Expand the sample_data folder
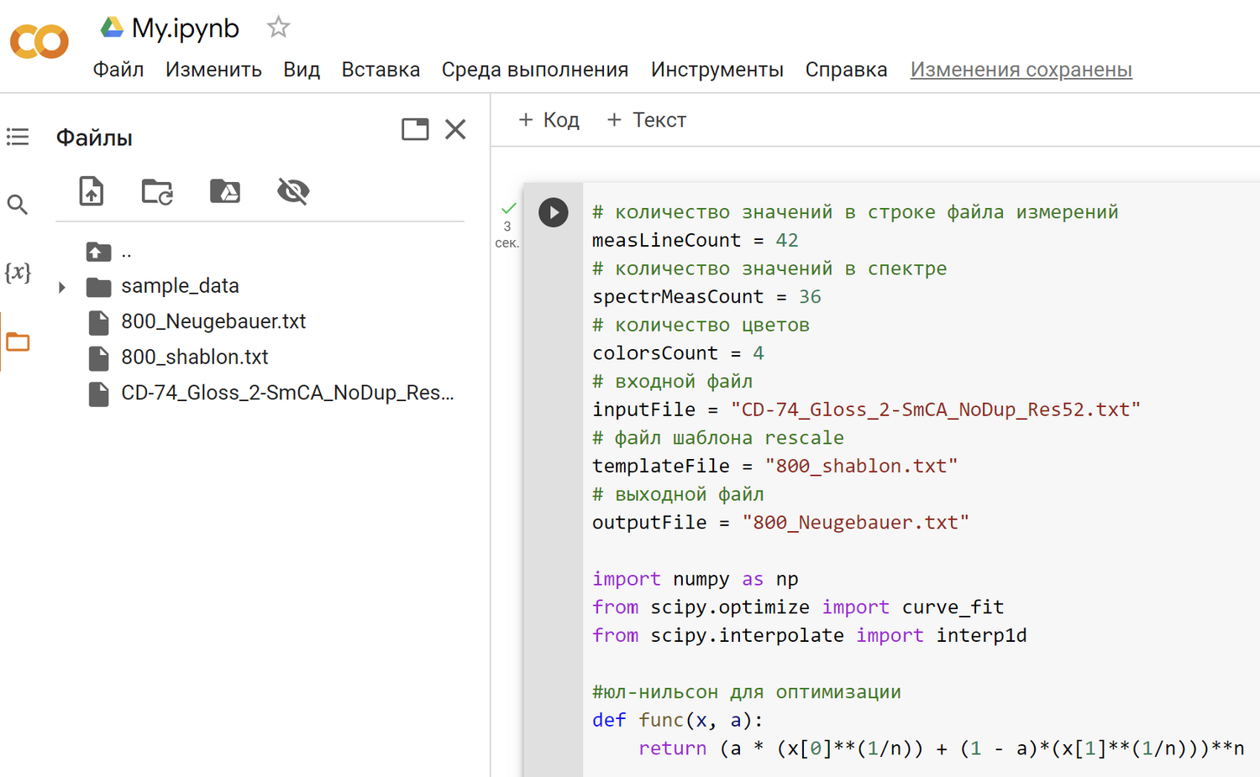This screenshot has width=1260, height=777. click(x=62, y=287)
